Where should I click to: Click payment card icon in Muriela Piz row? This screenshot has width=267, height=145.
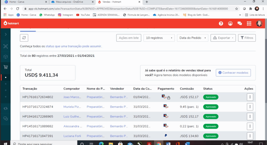pyautogui.click(x=166, y=106)
